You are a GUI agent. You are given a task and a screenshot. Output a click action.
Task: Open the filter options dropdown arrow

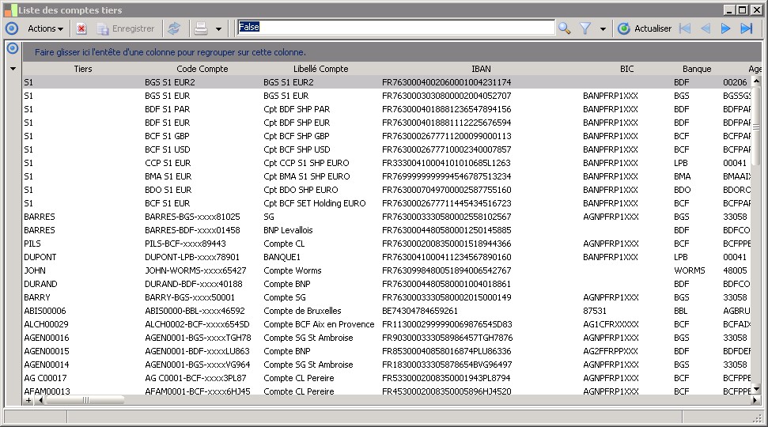(x=603, y=29)
